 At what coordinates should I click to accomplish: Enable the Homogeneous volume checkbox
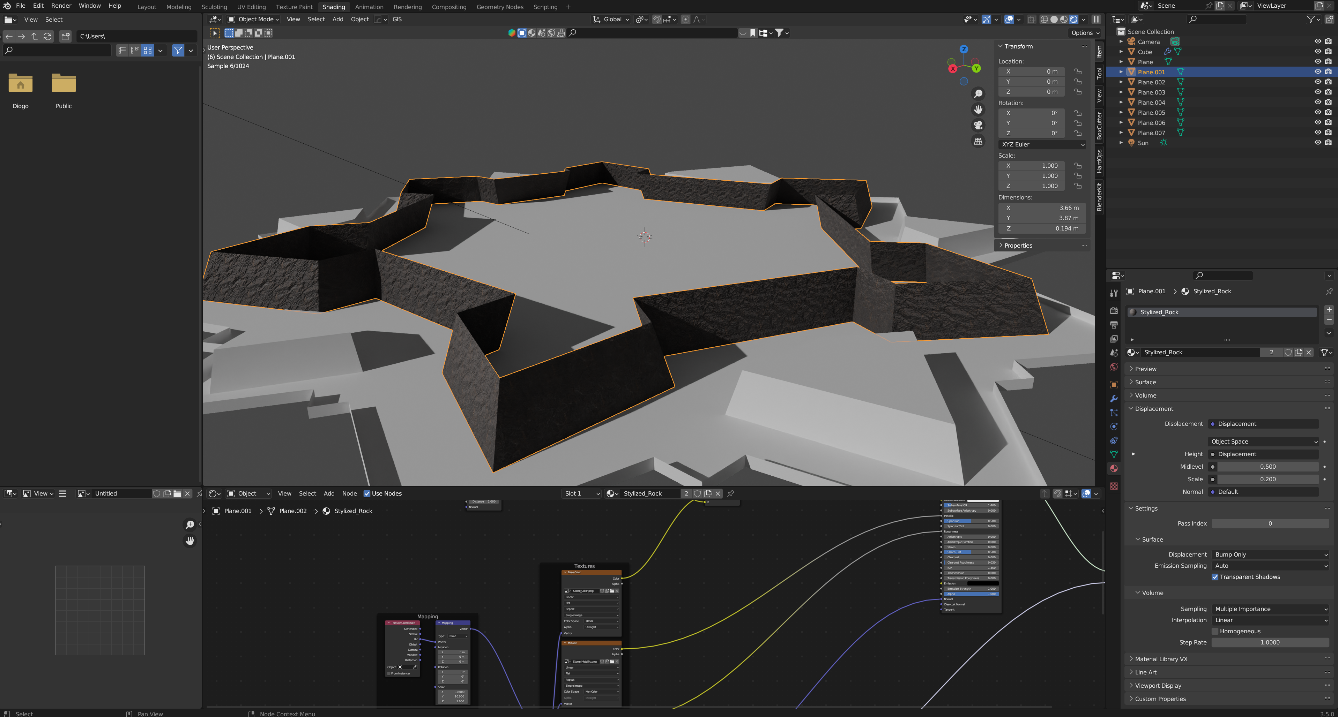(1215, 631)
